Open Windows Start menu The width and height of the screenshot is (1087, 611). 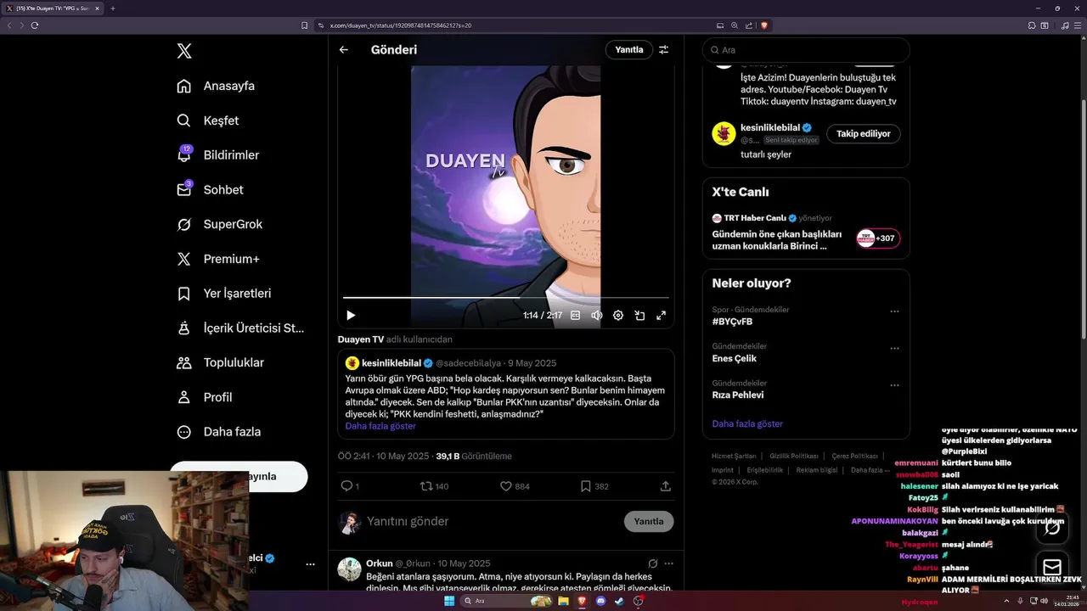pos(449,601)
